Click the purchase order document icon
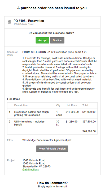The image size is (105, 189). point(9,22)
